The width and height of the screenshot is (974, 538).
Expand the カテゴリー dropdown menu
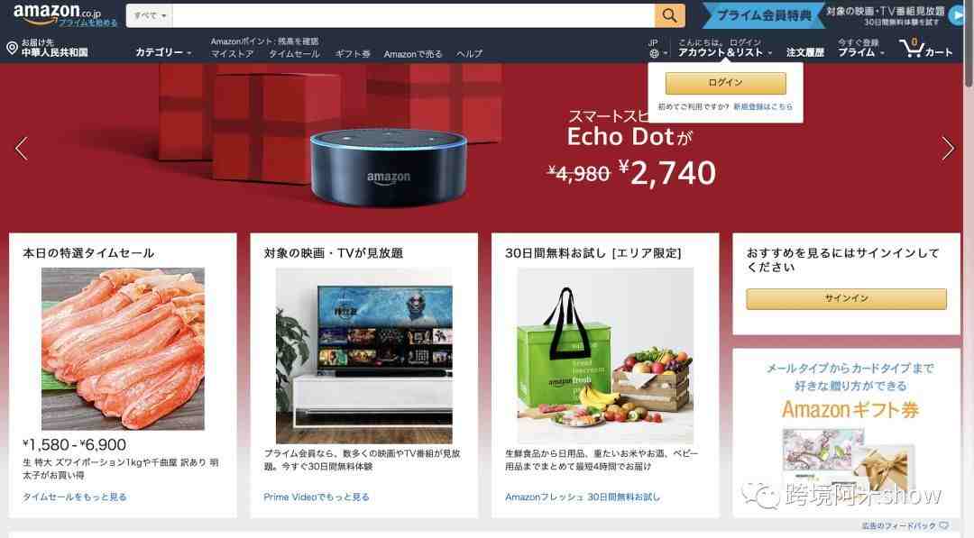click(x=163, y=53)
